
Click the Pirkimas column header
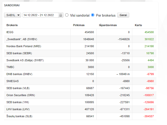(x=79, y=25)
